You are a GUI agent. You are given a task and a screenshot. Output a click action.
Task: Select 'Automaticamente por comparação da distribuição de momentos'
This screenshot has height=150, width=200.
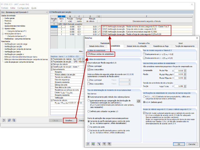coord(89,101)
